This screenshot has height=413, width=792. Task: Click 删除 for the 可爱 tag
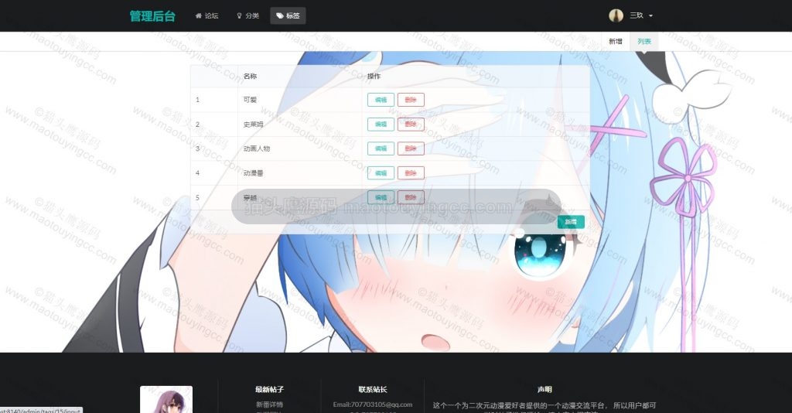coord(411,100)
